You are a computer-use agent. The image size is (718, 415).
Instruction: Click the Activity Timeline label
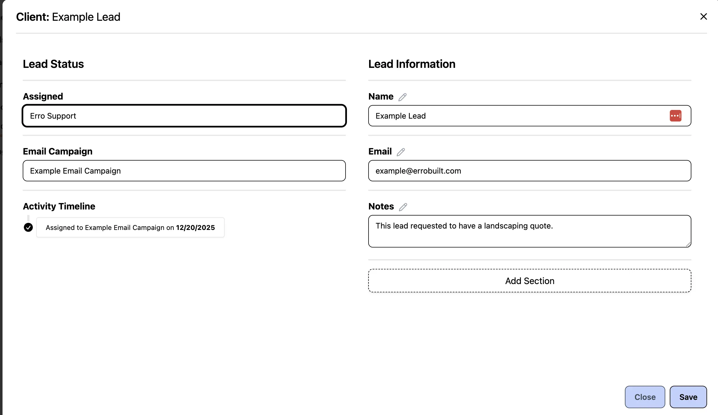point(59,206)
